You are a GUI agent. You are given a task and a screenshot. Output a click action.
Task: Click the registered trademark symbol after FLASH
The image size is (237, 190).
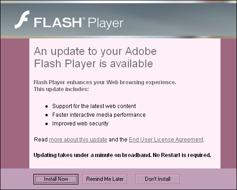[84, 19]
